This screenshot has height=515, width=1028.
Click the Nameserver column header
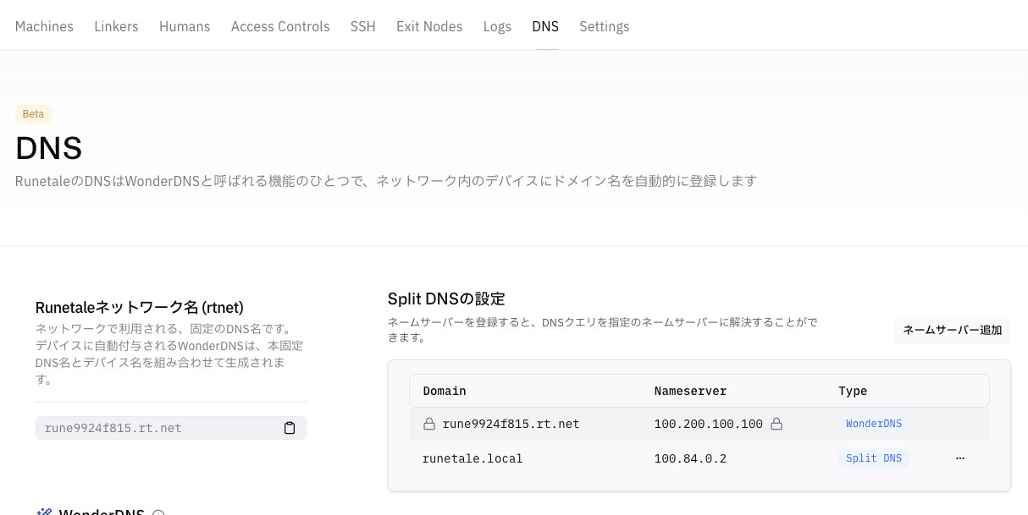(690, 391)
